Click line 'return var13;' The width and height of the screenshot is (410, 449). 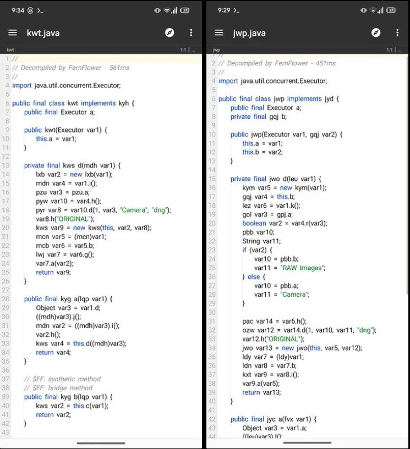(261, 392)
